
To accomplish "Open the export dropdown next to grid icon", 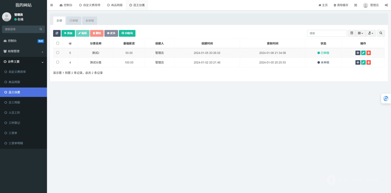I will coord(370,33).
